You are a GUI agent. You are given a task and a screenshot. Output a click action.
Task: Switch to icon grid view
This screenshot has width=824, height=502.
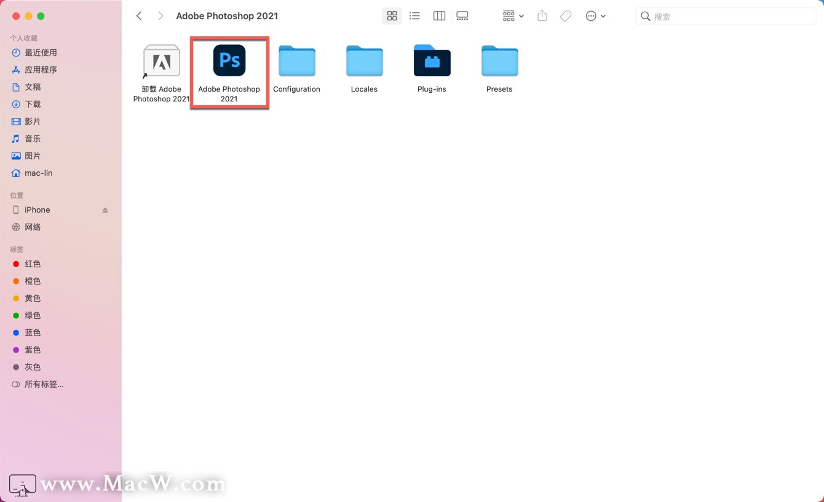tap(392, 16)
